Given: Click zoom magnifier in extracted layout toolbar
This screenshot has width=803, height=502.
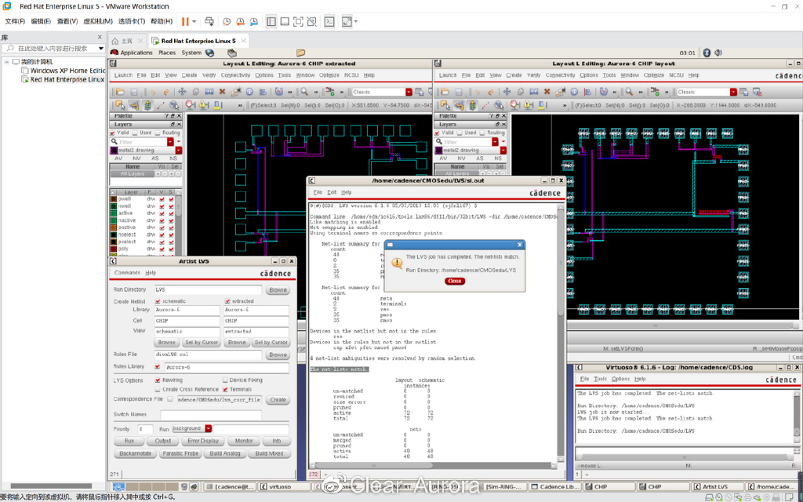Looking at the screenshot, I should pyautogui.click(x=304, y=92).
